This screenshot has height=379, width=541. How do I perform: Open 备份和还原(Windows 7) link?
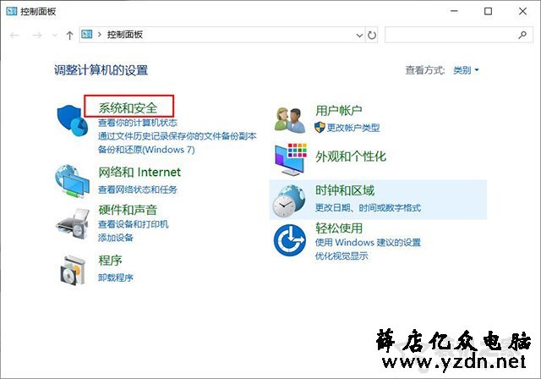[x=146, y=150]
